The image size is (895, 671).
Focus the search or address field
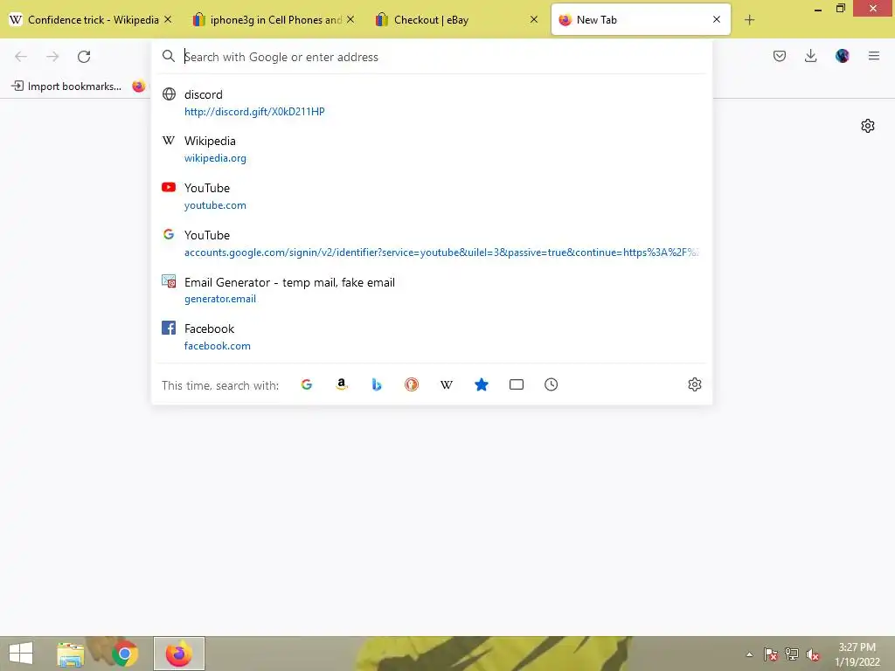pyautogui.click(x=432, y=57)
